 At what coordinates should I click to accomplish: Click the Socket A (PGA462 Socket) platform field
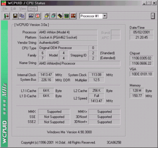click(x=68, y=38)
